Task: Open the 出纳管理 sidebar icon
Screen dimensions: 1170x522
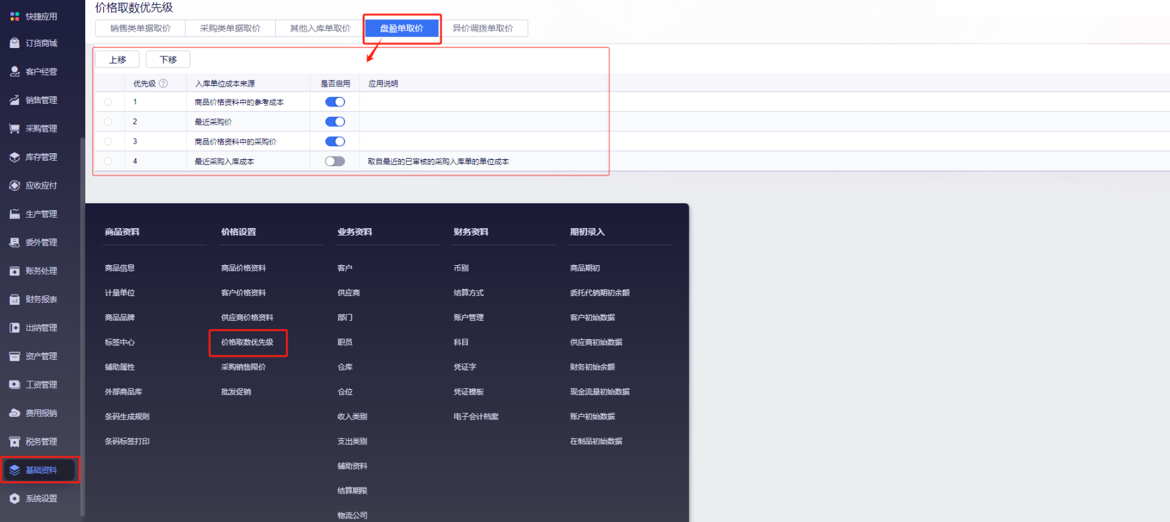Action: (x=14, y=328)
